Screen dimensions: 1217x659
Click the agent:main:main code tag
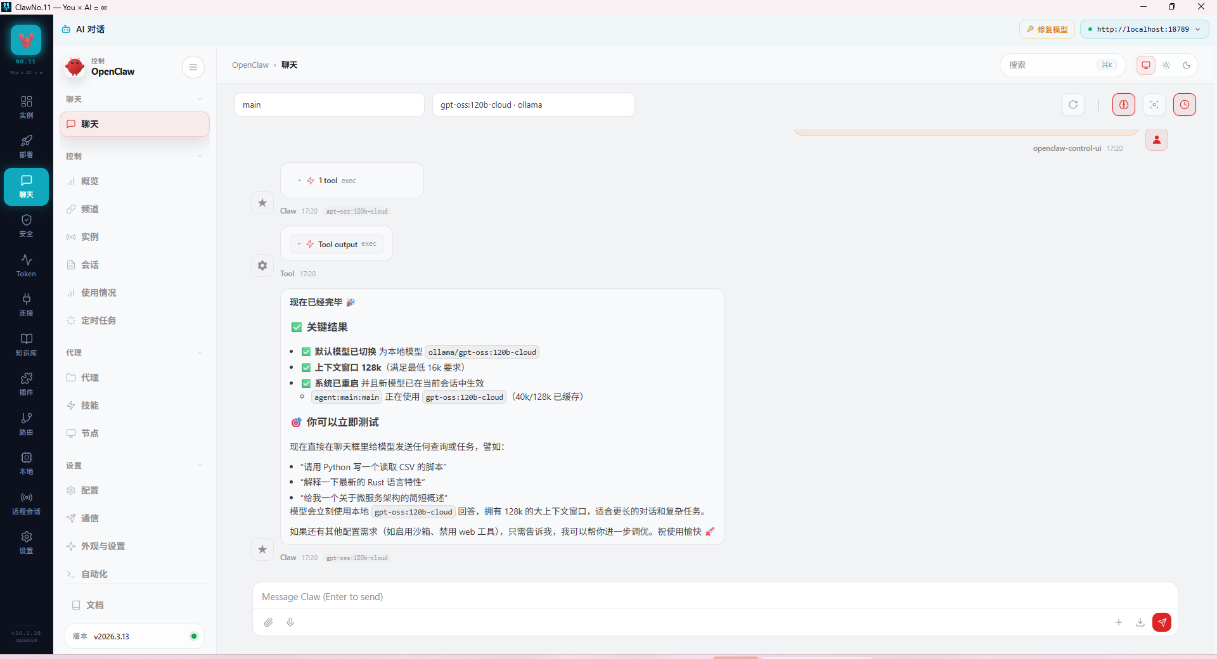(347, 397)
